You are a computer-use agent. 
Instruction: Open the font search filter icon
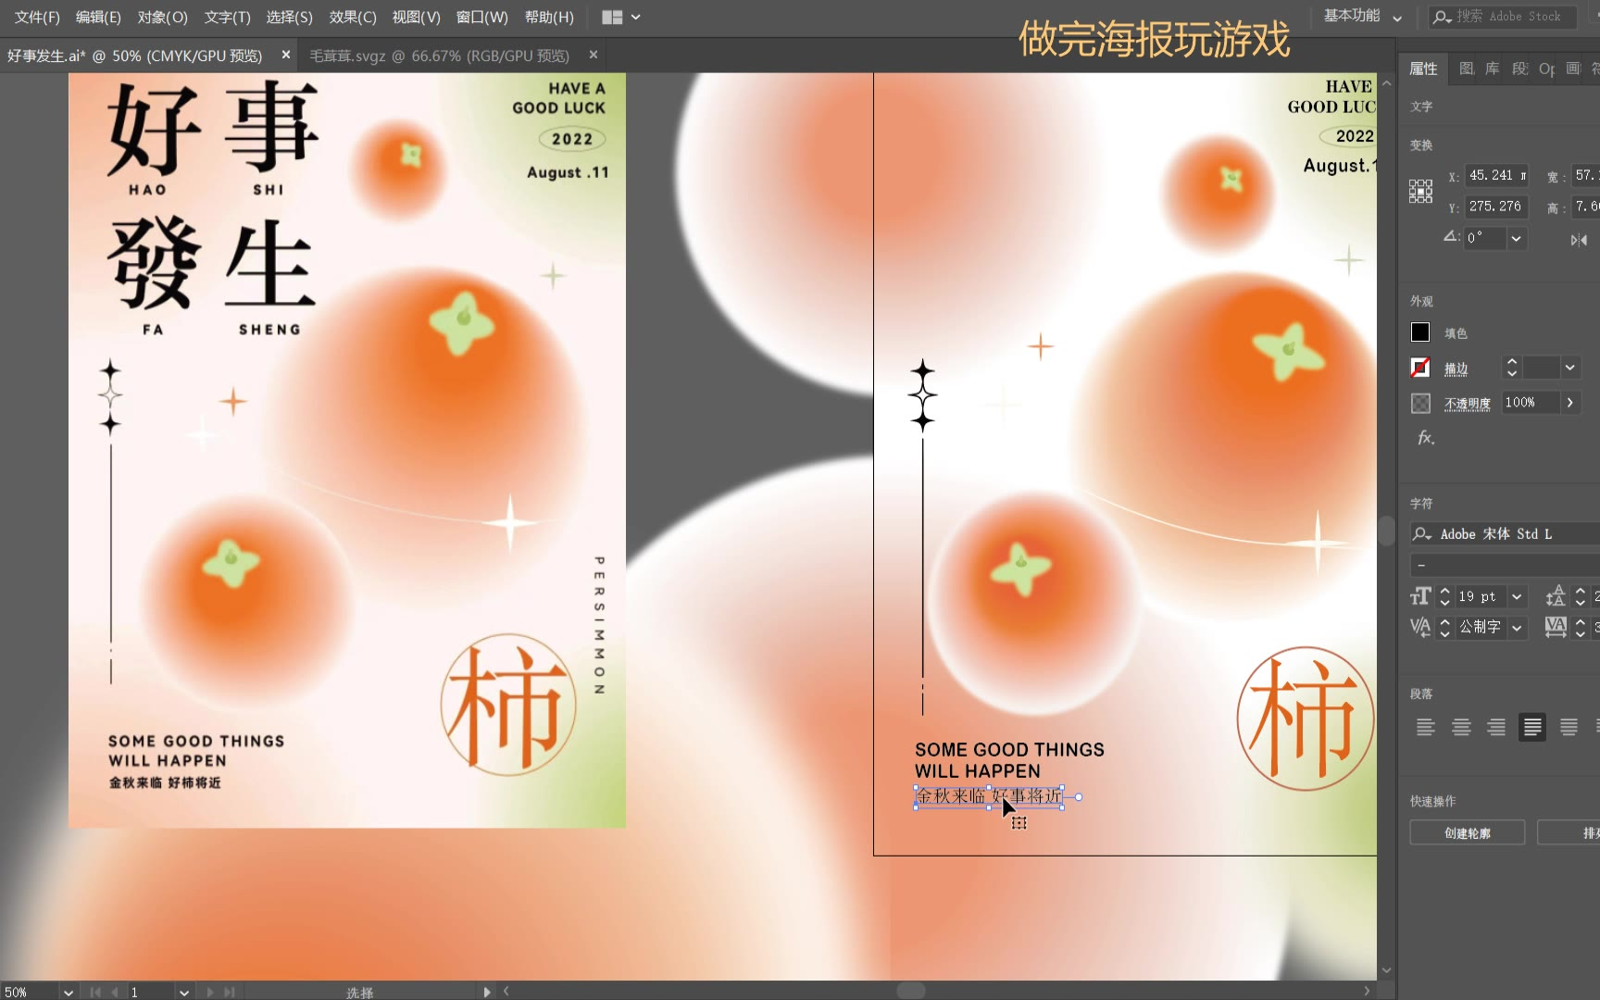point(1422,534)
